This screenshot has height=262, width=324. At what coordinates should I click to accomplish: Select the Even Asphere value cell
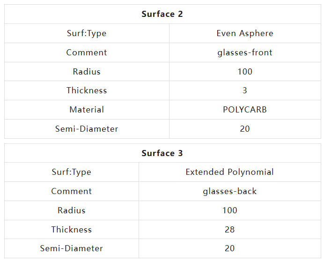tap(245, 33)
